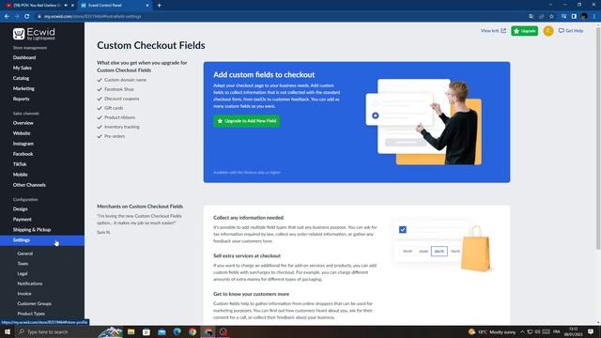Screen dimensions: 601x338
Task: Open Notifications settings submenu item
Action: (29, 284)
